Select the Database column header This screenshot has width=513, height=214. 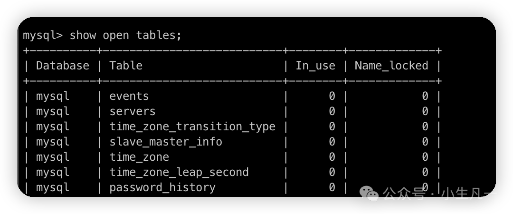63,66
